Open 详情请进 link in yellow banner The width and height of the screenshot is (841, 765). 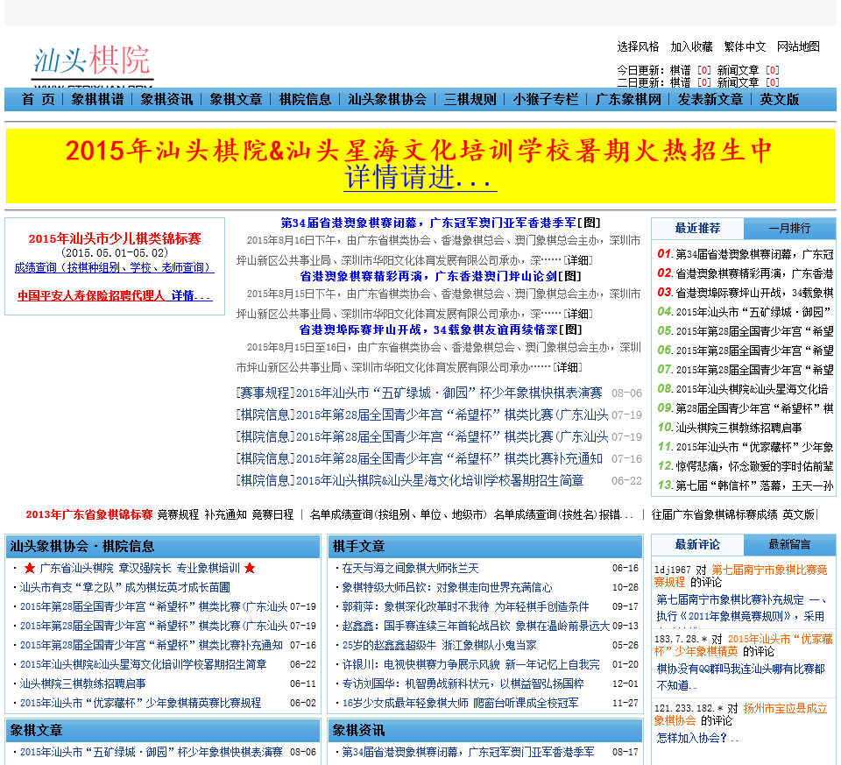point(420,178)
